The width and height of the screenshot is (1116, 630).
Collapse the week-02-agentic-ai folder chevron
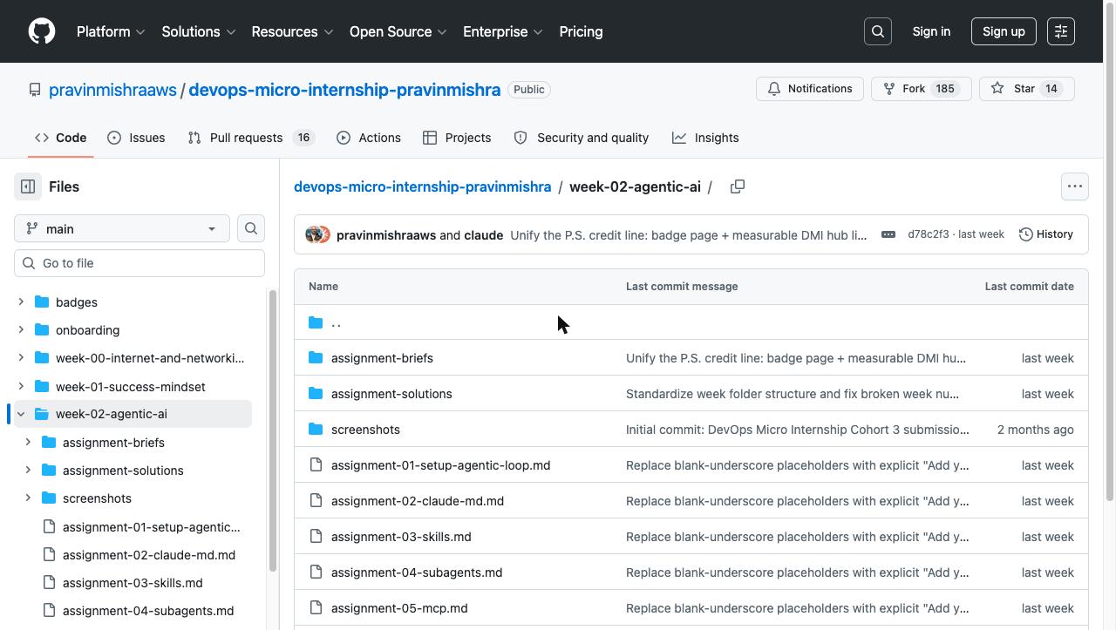(x=21, y=414)
